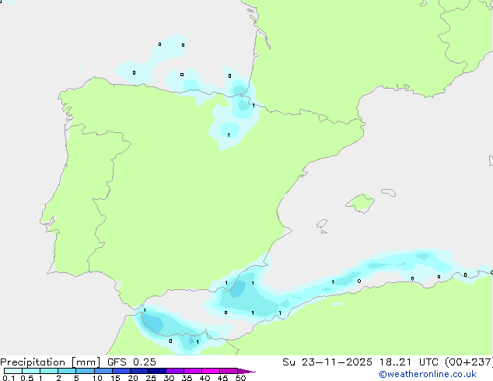The image size is (493, 381).
Task: Select Ibiza island outline on the map
Action: tap(322, 224)
